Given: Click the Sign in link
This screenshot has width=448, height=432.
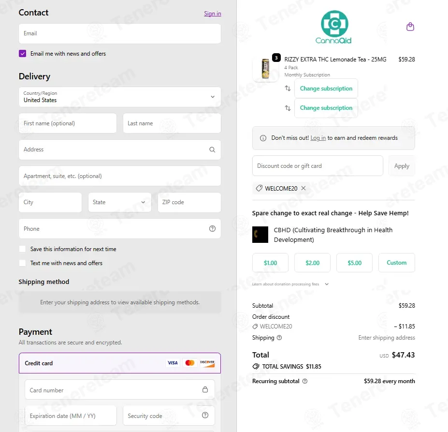Looking at the screenshot, I should click(x=212, y=14).
